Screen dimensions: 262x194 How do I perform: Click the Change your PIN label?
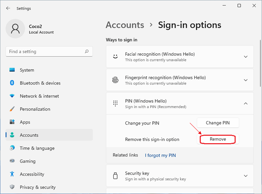(142, 123)
